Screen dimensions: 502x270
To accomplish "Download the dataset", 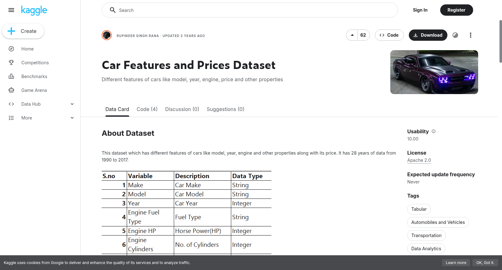I will (428, 35).
